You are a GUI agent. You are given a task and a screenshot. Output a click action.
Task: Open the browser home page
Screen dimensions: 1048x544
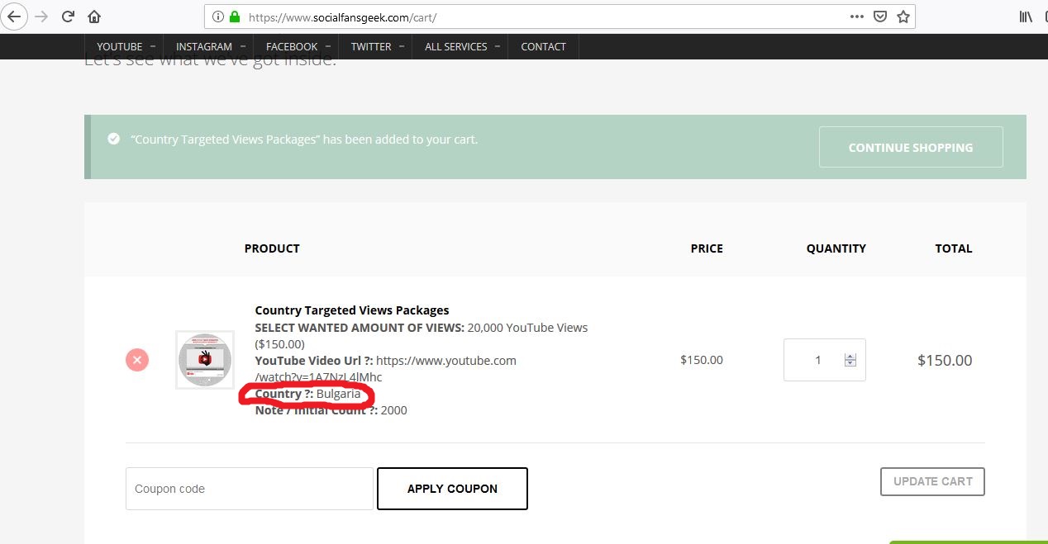[x=94, y=17]
